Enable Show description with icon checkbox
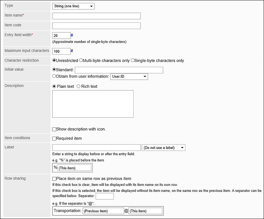 coord(54,129)
